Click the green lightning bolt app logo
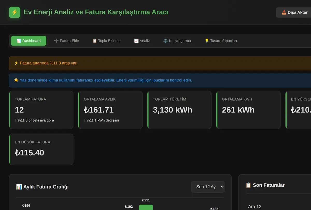Viewport: 311px width, 210px height. [15, 12]
